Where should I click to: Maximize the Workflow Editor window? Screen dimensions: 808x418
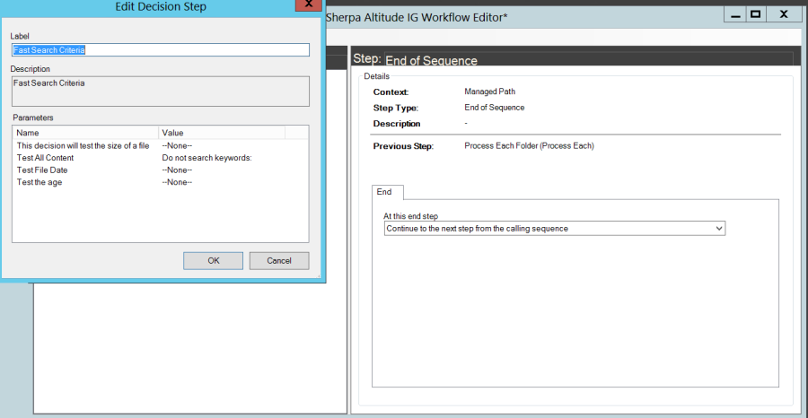756,14
